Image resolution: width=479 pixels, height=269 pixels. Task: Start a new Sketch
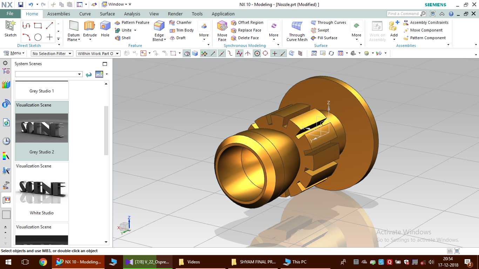click(11, 29)
